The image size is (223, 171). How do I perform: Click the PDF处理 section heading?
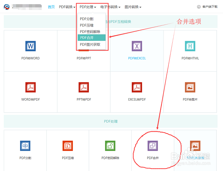(x=111, y=121)
